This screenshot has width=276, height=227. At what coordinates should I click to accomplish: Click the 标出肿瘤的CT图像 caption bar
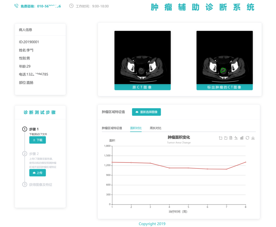[224, 87]
